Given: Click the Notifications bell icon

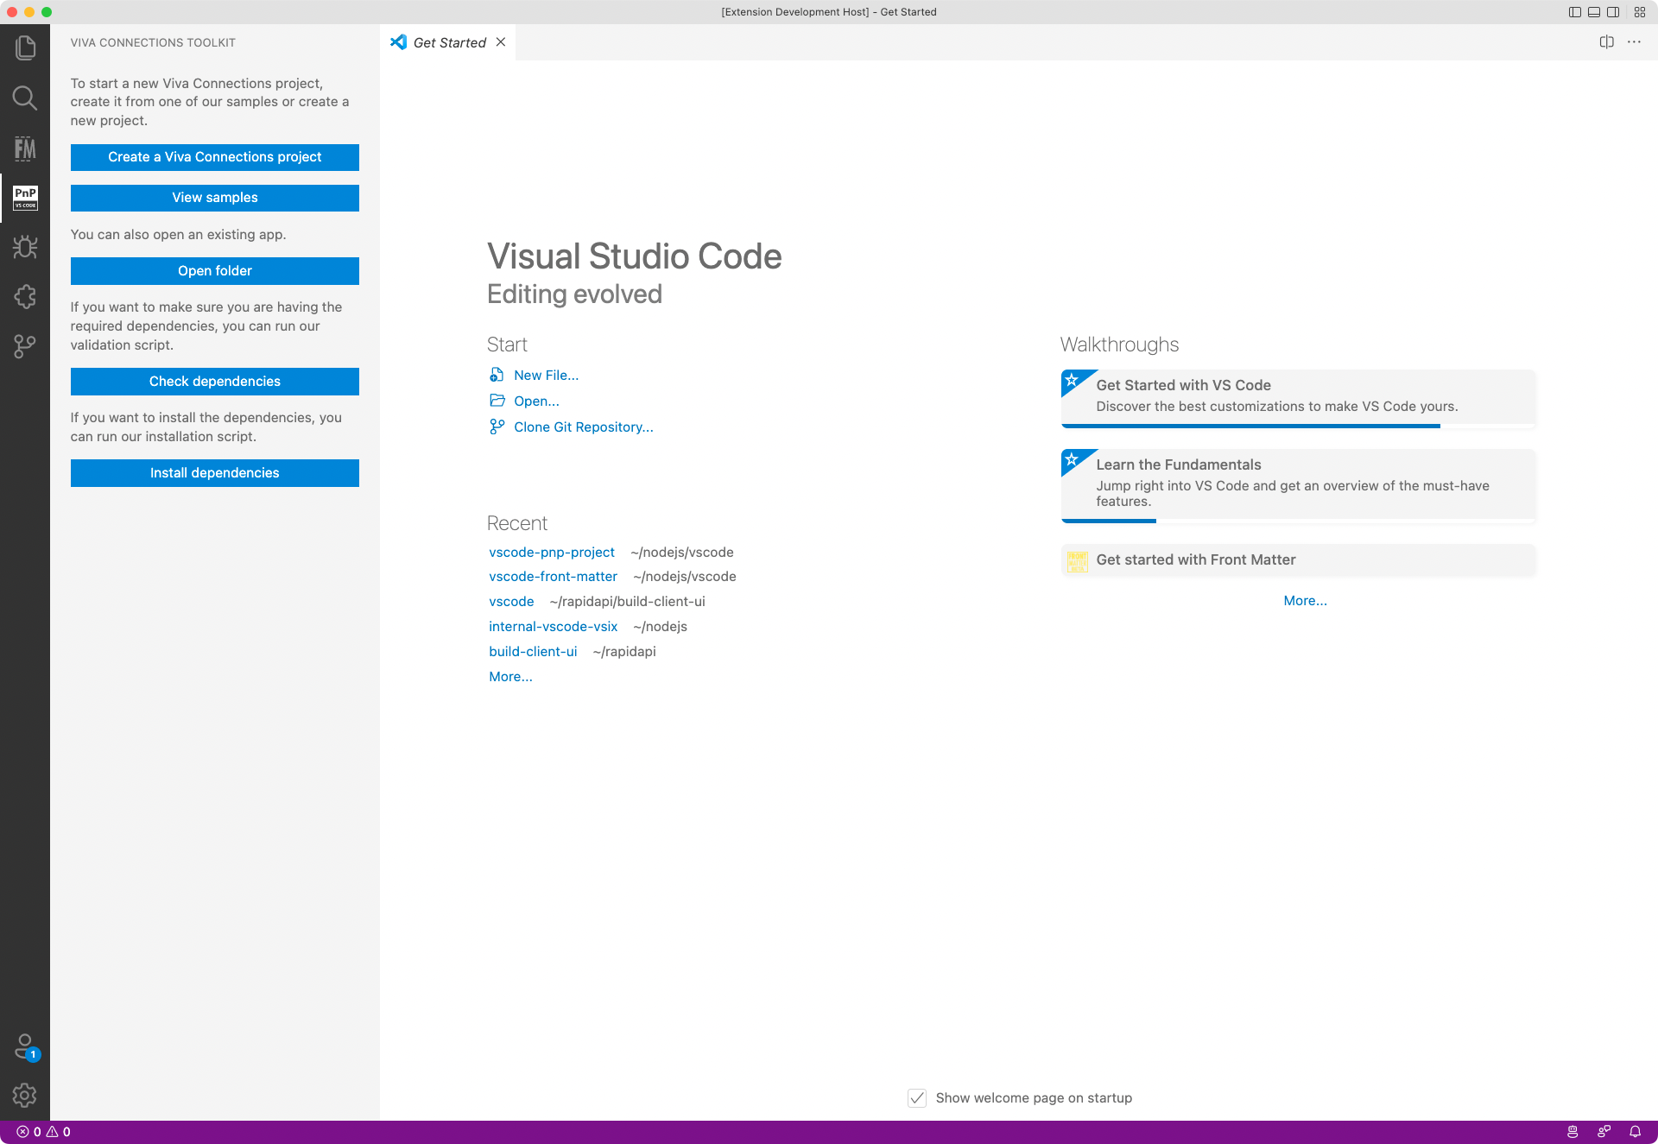Looking at the screenshot, I should click(1636, 1131).
